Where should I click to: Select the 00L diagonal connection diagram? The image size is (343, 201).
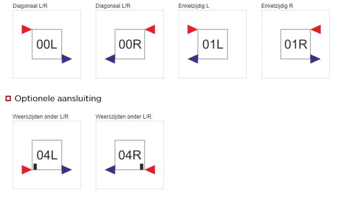tap(47, 44)
